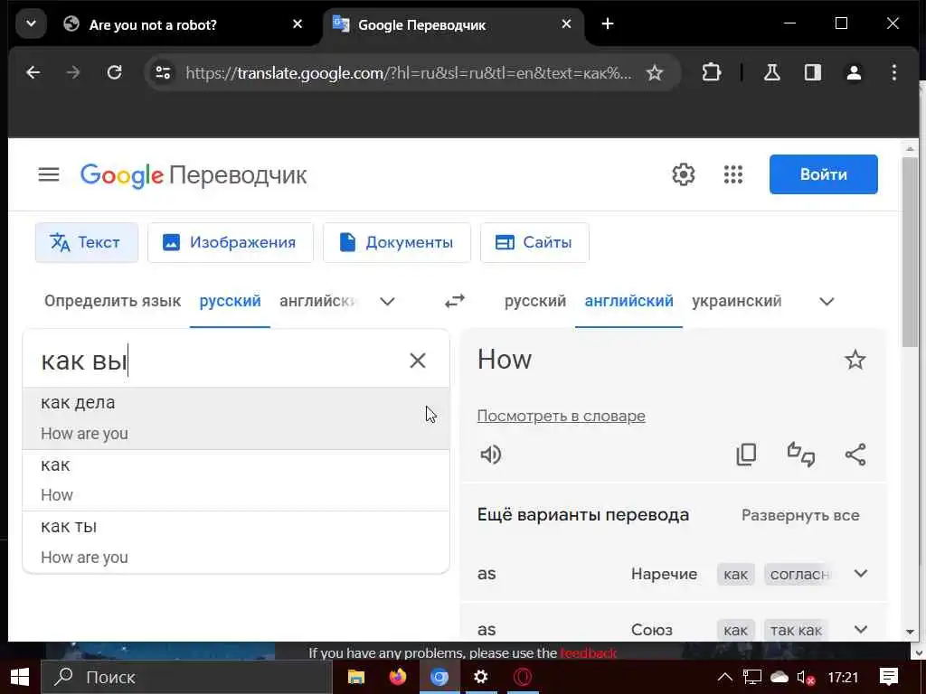Listen to the translated text
This screenshot has height=694, width=926.
pyautogui.click(x=491, y=455)
